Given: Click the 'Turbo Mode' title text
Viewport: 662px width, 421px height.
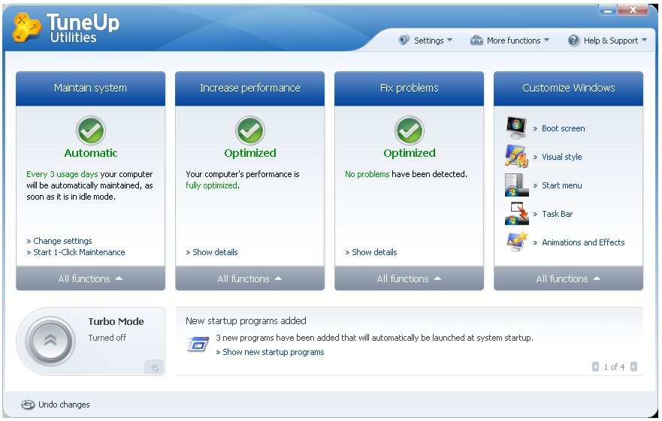Looking at the screenshot, I should [116, 321].
